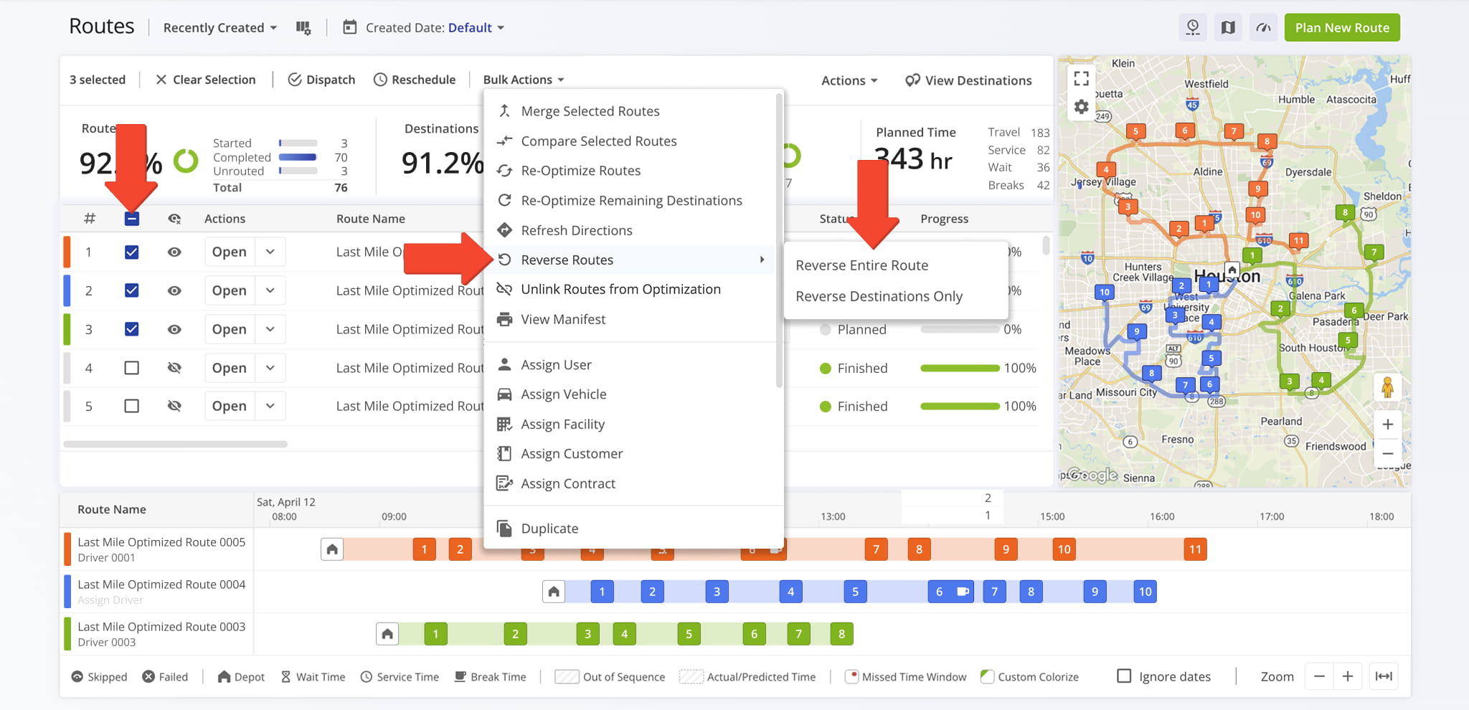Click the Dispatch icon in the toolbar
The image size is (1469, 710).
pyautogui.click(x=296, y=80)
